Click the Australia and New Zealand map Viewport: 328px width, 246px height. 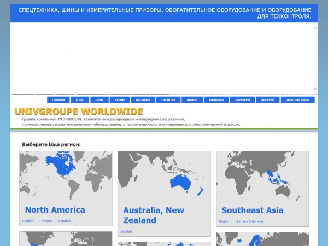tap(164, 176)
